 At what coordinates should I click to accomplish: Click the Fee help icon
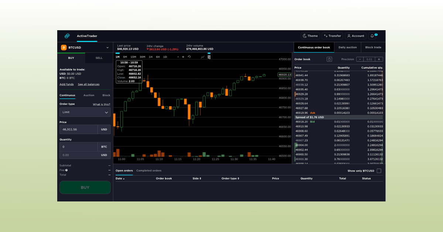(x=66, y=170)
